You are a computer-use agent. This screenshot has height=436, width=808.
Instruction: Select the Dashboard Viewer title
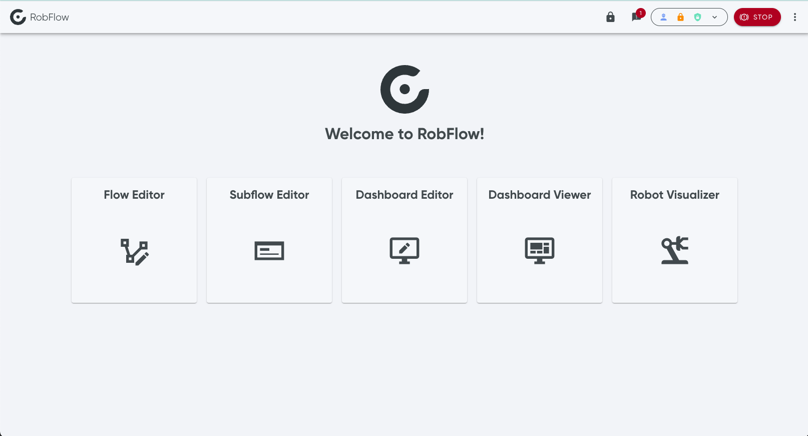[540, 195]
